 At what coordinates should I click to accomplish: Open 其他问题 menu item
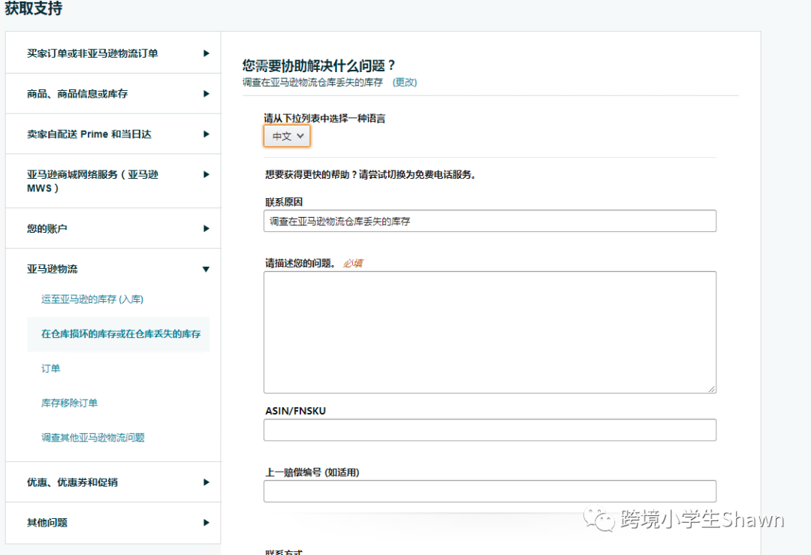(47, 523)
